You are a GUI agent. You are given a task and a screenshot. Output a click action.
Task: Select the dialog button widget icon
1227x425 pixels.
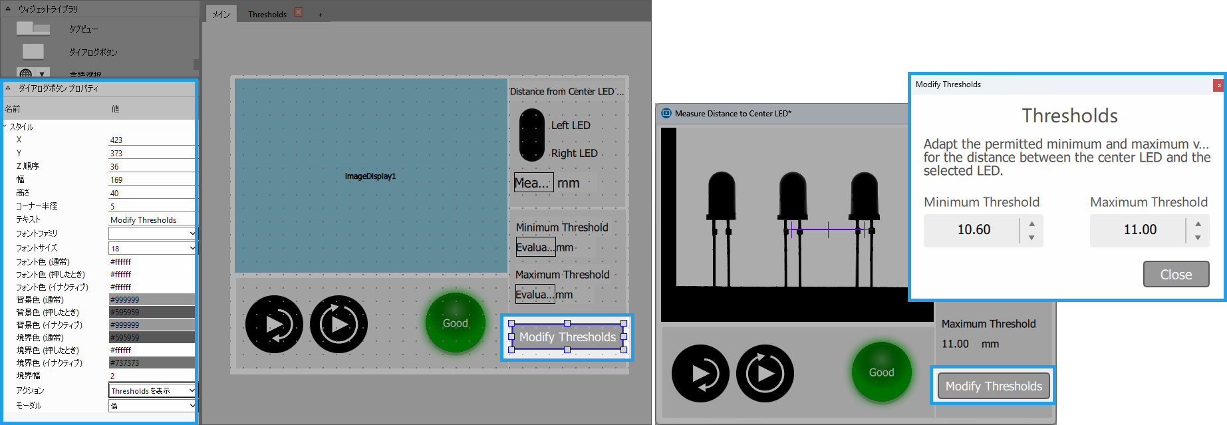click(33, 52)
